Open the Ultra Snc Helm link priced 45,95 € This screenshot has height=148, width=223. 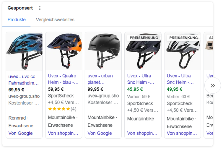[x=141, y=79]
